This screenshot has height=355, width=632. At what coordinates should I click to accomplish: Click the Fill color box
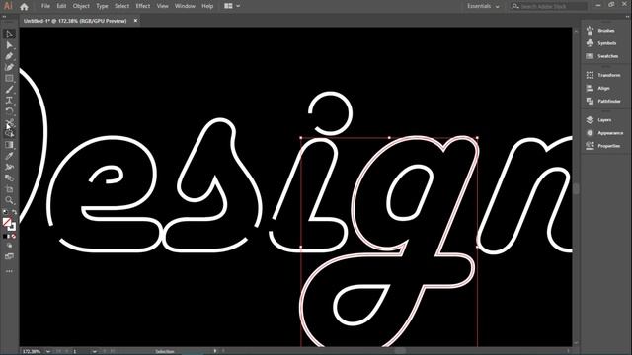pos(7,222)
